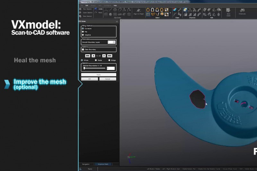Jump to the last hole boundary
Image resolution: width=257 pixels, height=171 pixels.
(110, 56)
